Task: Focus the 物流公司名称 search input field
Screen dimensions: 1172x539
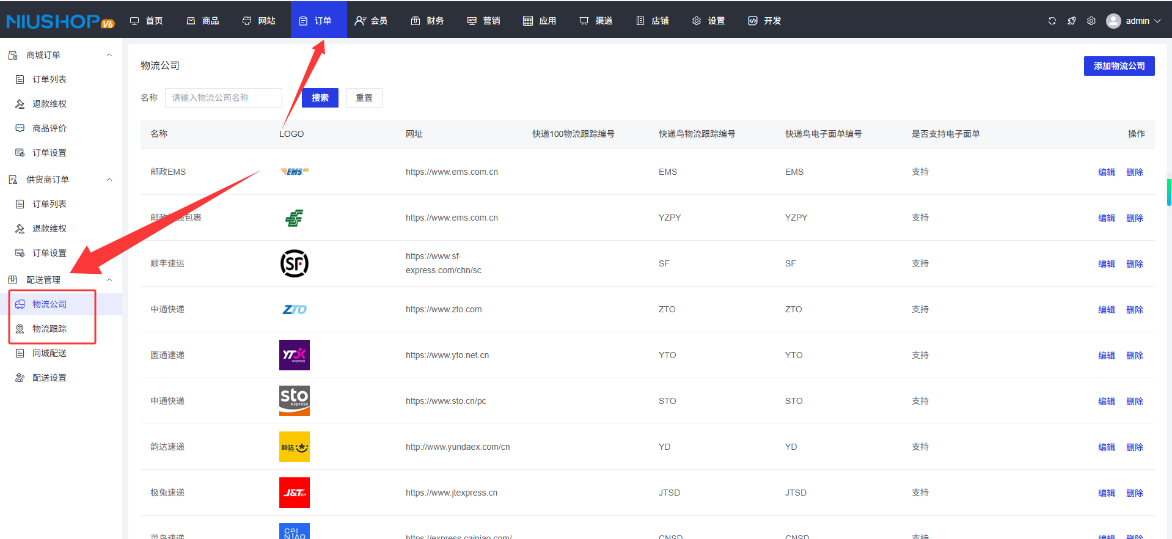Action: (223, 98)
